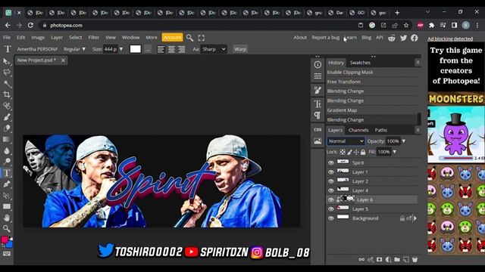The height and width of the screenshot is (272, 485).
Task: Hide Layer 6 with the eye icon
Action: (x=331, y=199)
